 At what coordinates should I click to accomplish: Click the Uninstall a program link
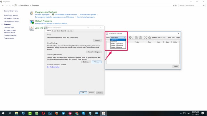[42, 15]
